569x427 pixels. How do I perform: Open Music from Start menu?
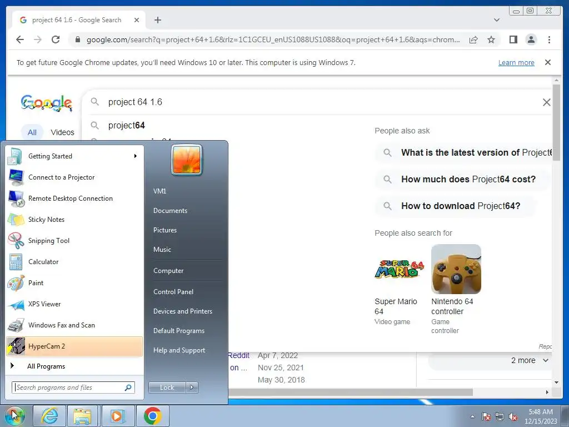click(162, 250)
